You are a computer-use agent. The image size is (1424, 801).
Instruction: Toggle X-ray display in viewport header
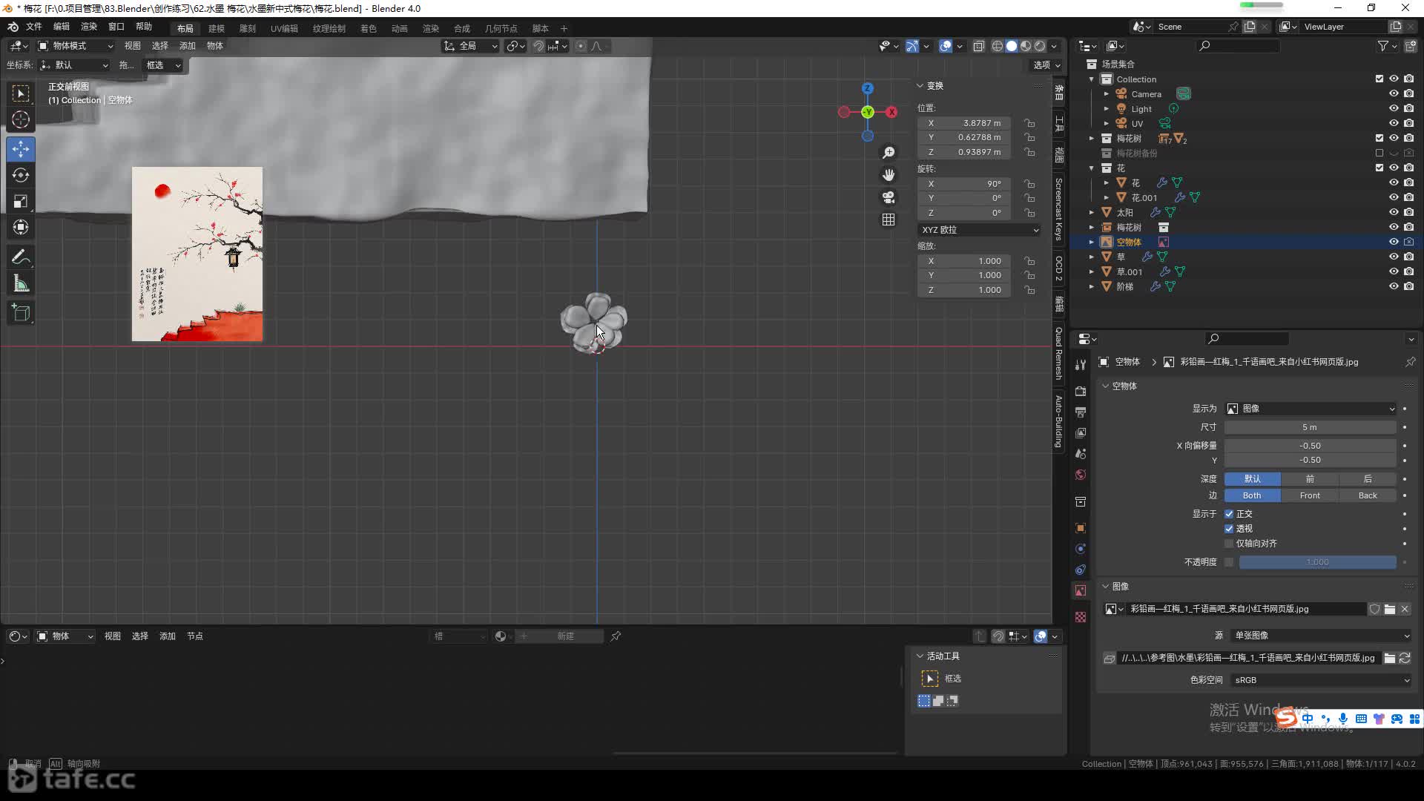pos(979,46)
